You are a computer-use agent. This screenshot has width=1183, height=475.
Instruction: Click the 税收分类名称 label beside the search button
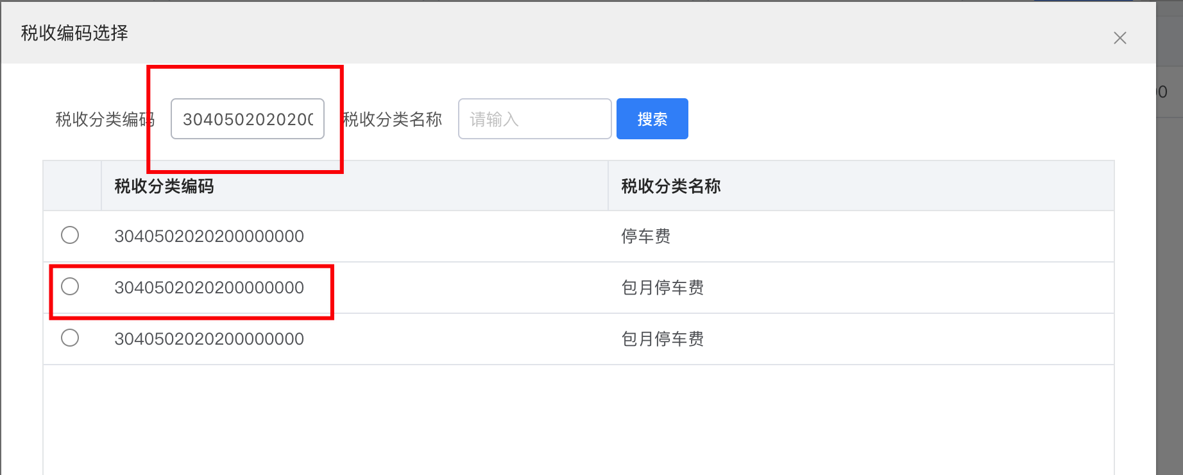pyautogui.click(x=393, y=119)
